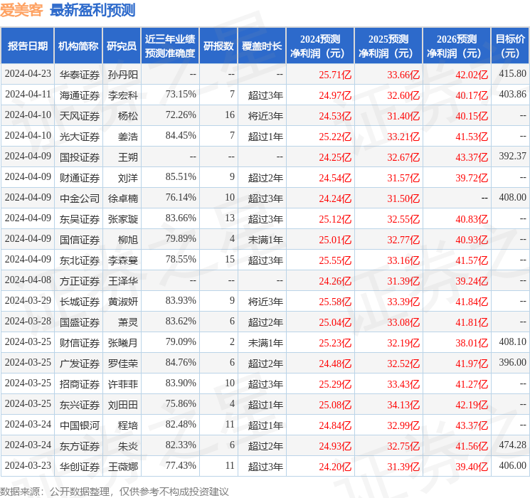
Task: Select the 财信证券 institution cell
Action: pos(80,343)
